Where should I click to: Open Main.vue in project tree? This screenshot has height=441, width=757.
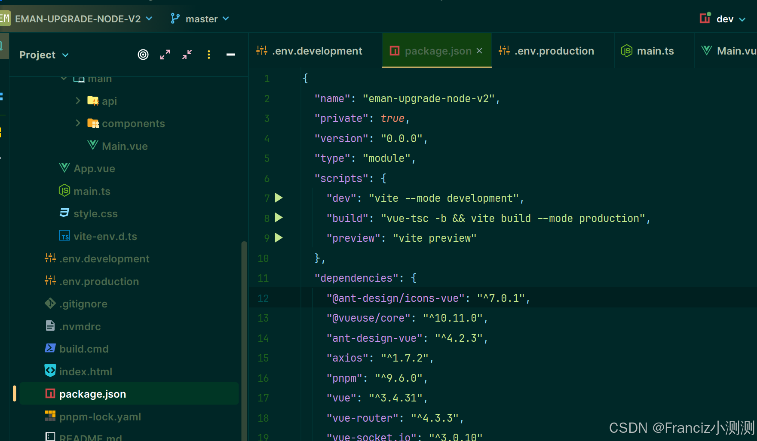125,146
